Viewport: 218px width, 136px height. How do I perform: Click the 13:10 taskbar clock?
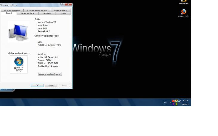point(185,101)
